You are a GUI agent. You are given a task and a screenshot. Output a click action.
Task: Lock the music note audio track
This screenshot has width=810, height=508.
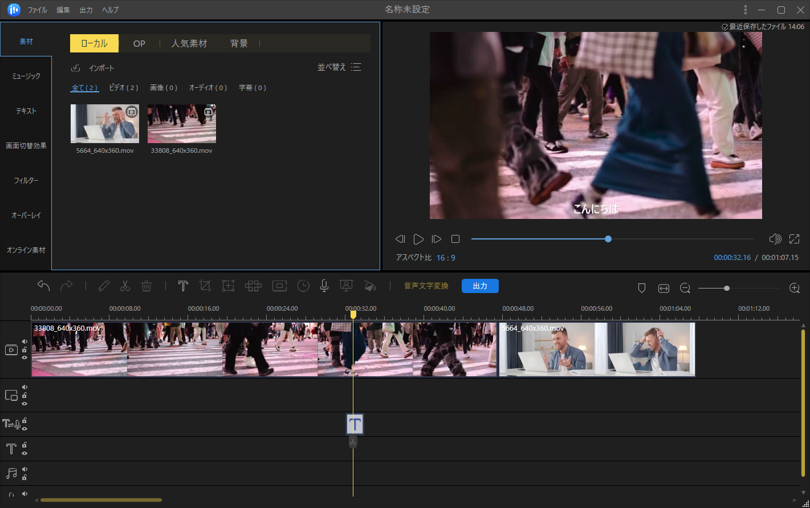coord(25,477)
